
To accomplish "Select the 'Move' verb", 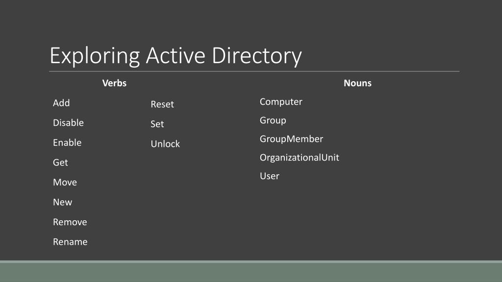I will coord(65,182).
